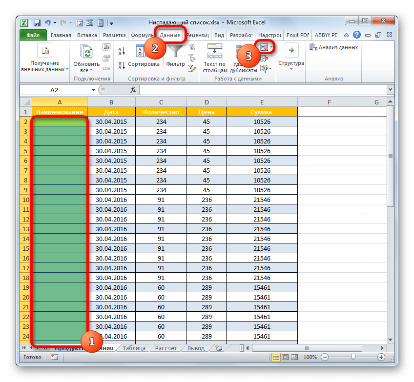The width and height of the screenshot is (414, 382).
Task: Click the Connections icon in Подключения group
Action: (x=106, y=47)
